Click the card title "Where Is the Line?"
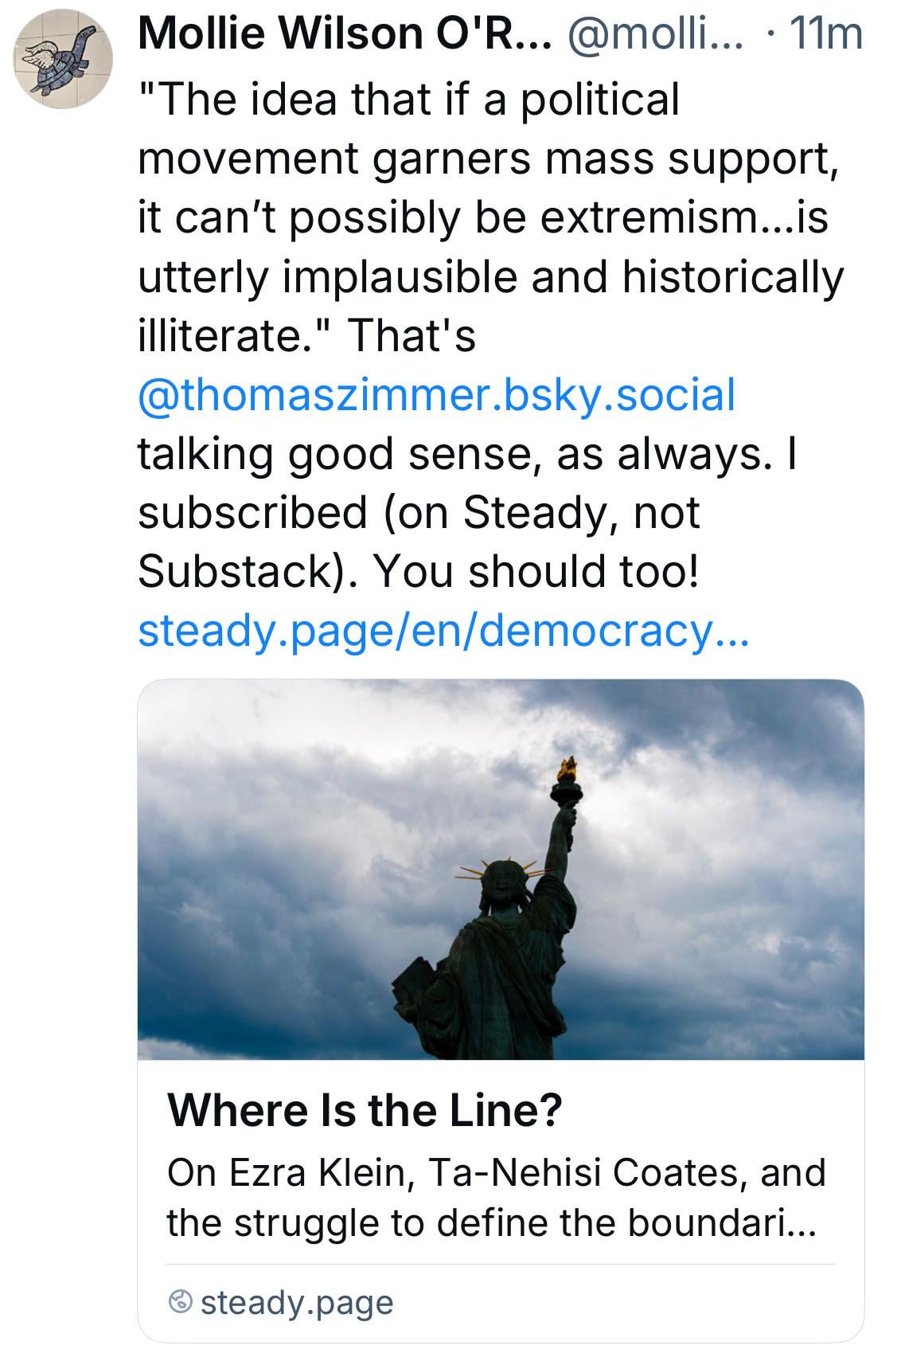The image size is (901, 1357). 364,1110
